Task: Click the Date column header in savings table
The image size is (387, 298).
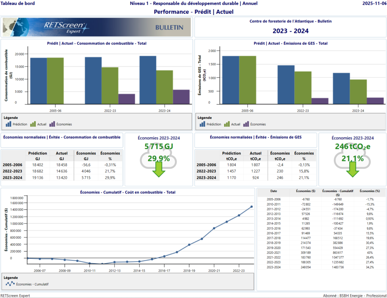Action: (274, 191)
